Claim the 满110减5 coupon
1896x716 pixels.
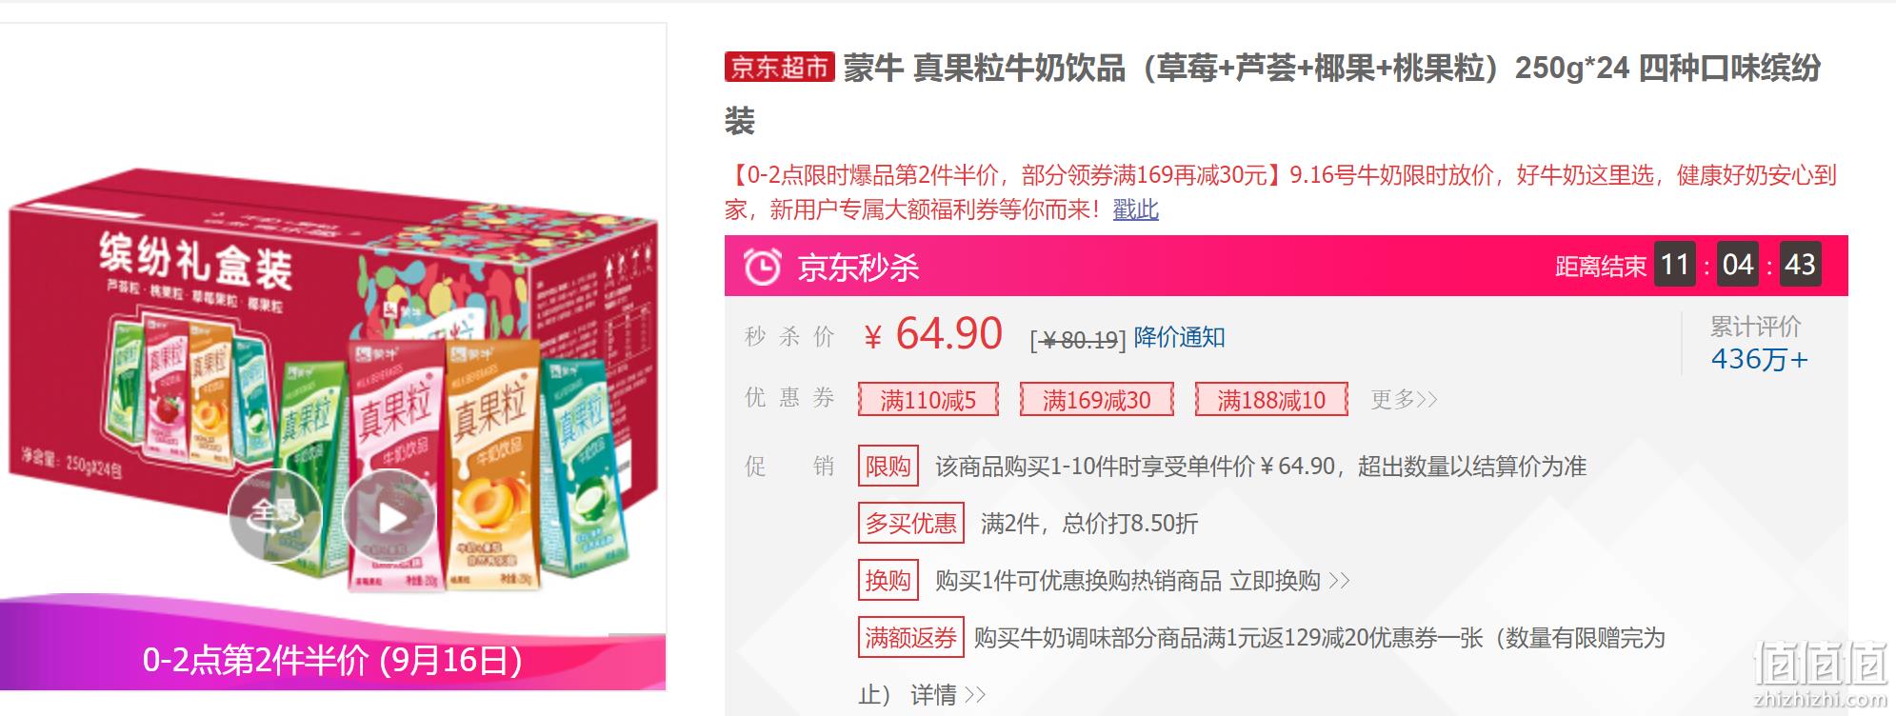point(928,399)
